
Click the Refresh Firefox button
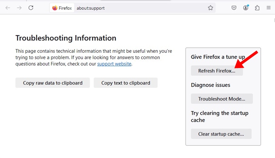(216, 71)
